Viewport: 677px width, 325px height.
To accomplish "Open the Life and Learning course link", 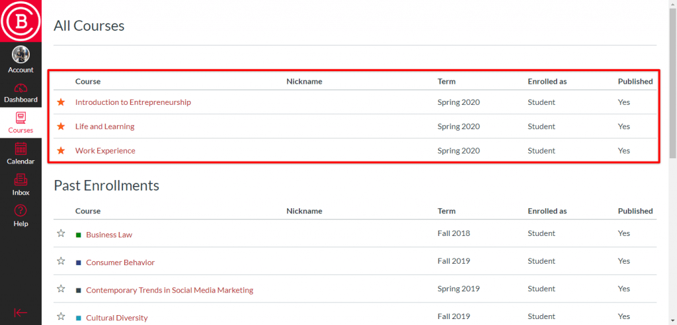I will [104, 127].
